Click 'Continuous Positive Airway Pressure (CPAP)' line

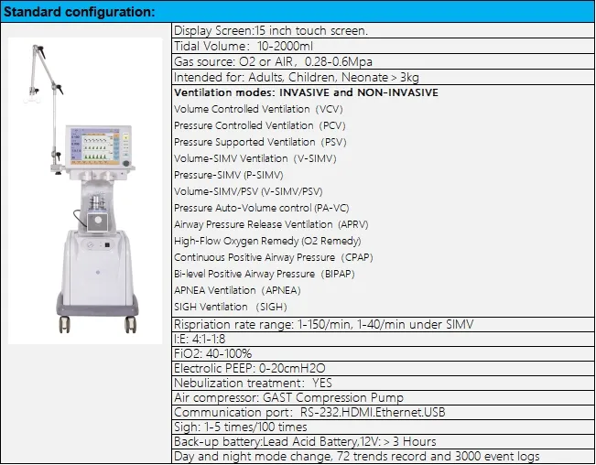coord(274,257)
